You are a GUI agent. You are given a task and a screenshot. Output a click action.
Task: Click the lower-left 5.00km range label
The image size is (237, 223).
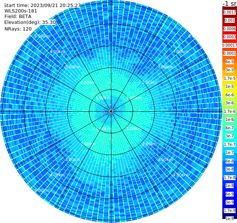click(x=42, y=190)
